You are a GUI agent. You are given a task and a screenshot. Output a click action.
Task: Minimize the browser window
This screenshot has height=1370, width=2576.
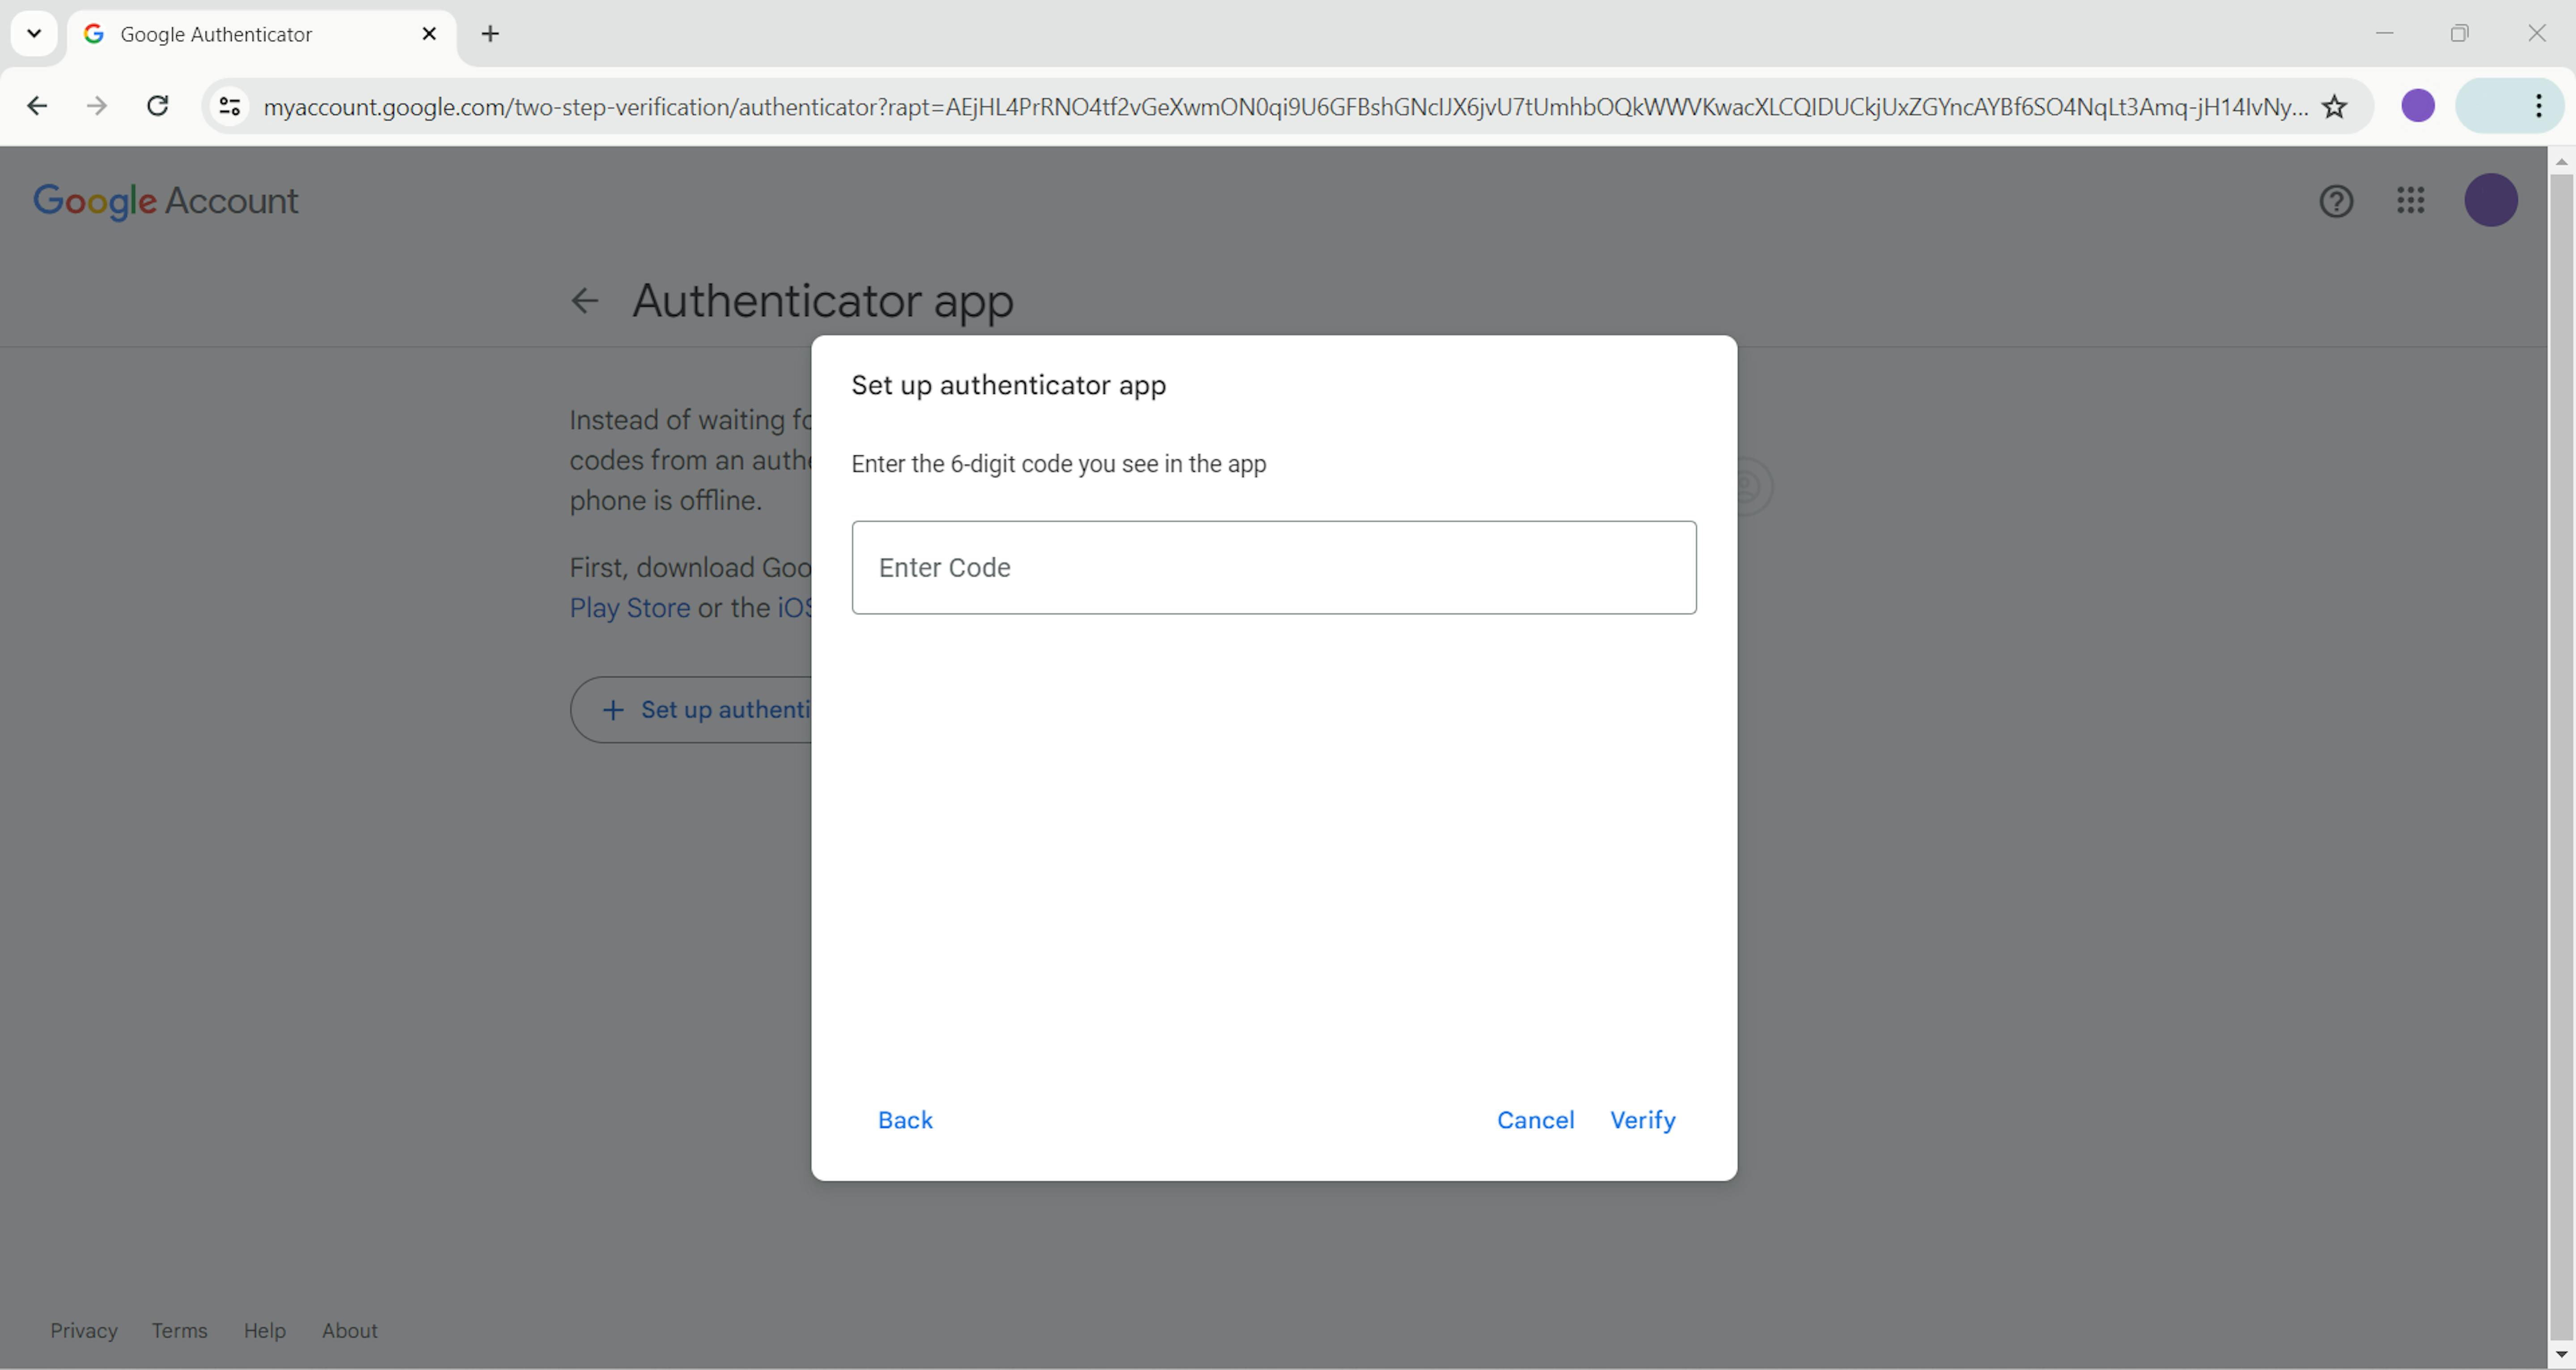point(2385,33)
